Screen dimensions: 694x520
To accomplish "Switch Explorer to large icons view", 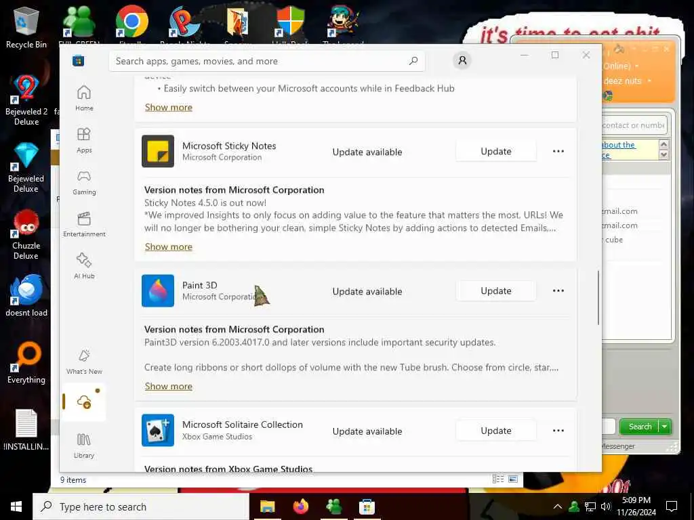I will (x=513, y=479).
